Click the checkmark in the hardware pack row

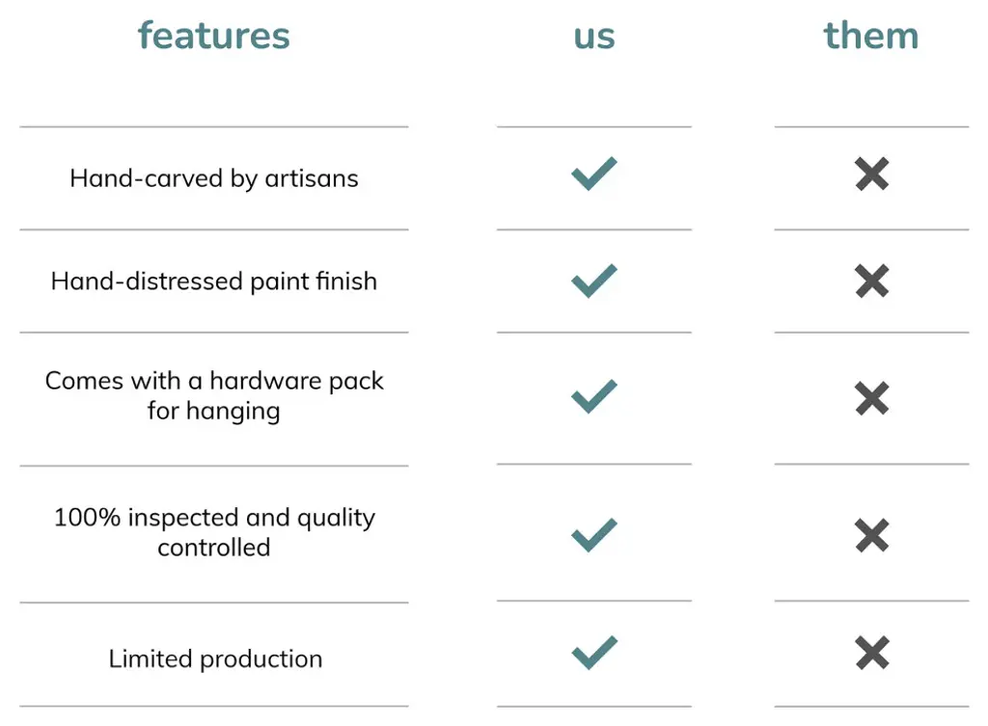click(593, 396)
